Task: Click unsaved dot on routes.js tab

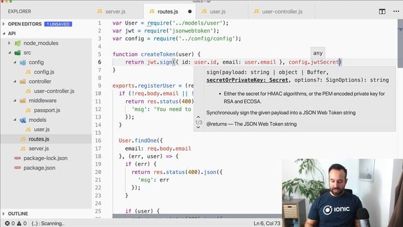Action: 190,11
